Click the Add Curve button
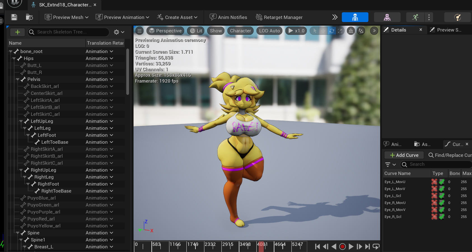The image size is (472, 252). point(404,155)
